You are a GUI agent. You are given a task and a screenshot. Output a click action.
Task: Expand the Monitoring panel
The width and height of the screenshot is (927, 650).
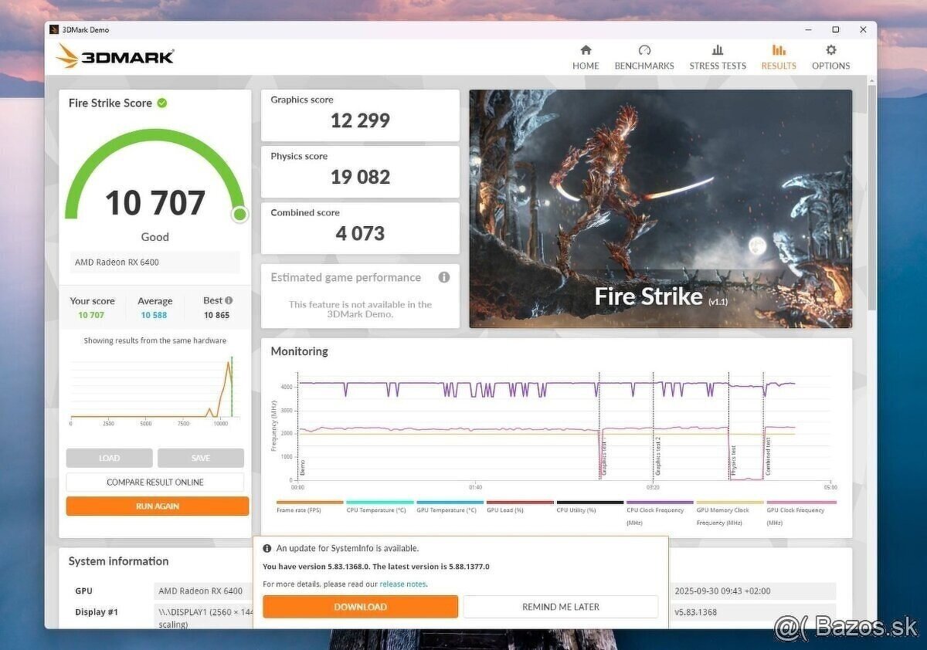301,351
